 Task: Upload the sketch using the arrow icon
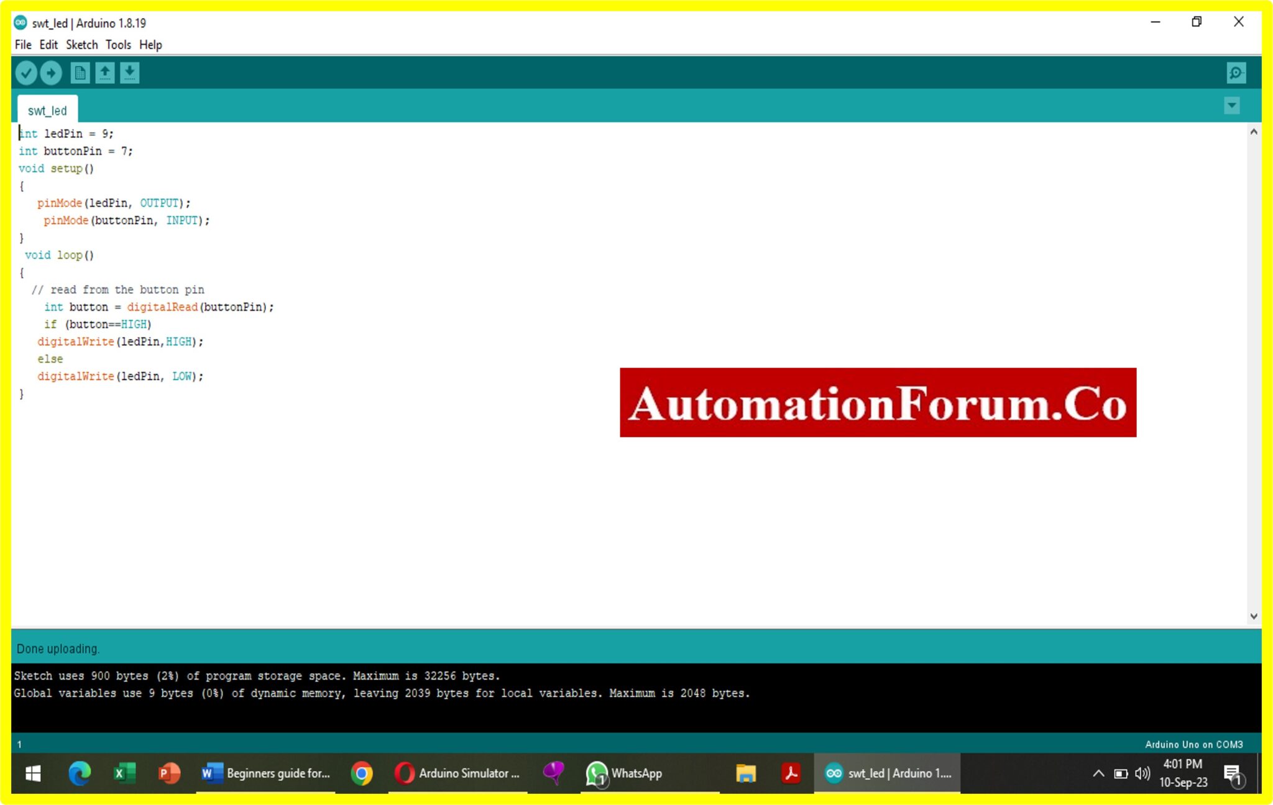pos(52,73)
